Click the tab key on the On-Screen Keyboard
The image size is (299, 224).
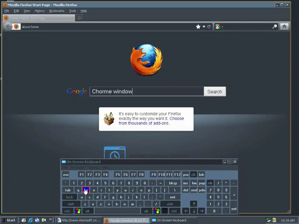tap(68, 190)
